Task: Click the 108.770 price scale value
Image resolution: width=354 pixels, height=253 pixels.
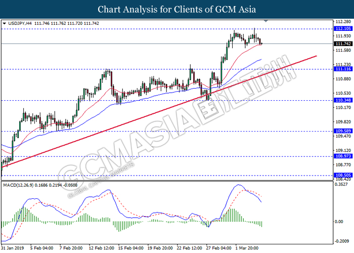Action: click(343, 165)
